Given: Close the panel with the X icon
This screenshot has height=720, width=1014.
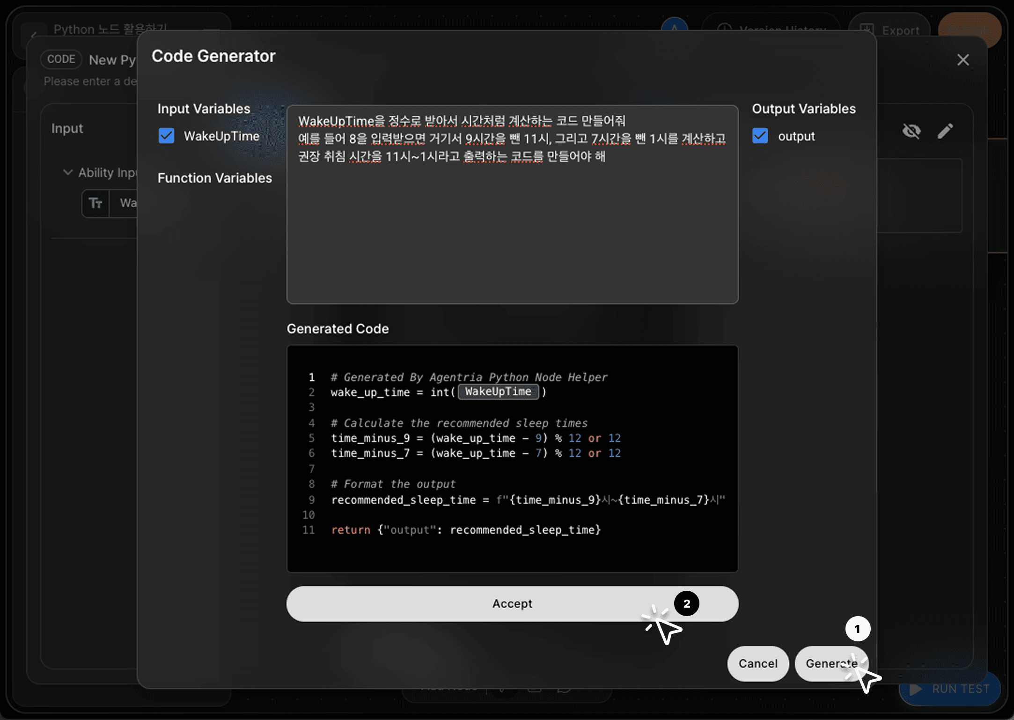Looking at the screenshot, I should click(x=963, y=60).
